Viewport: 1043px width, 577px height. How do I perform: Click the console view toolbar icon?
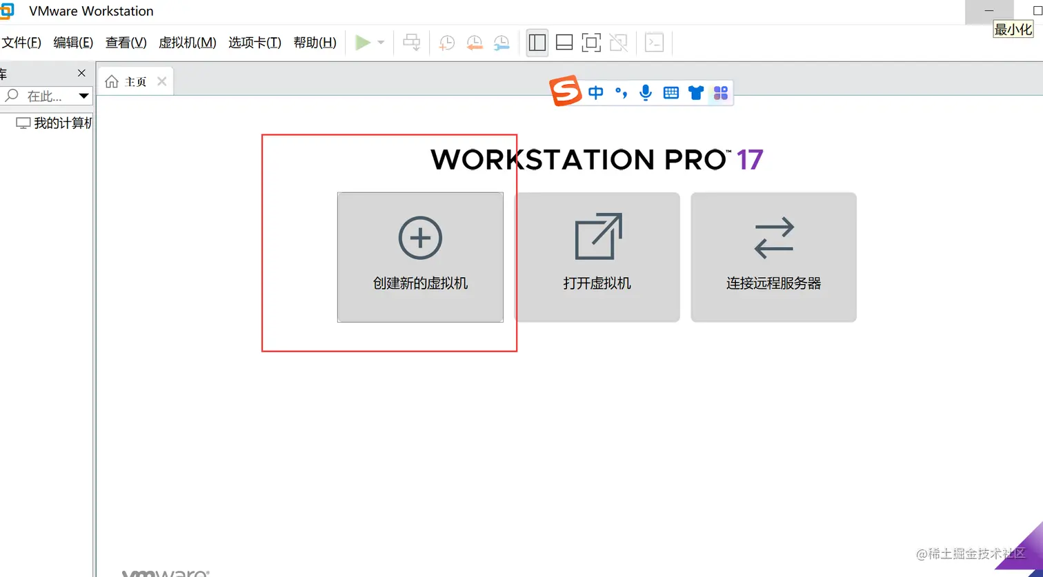pyautogui.click(x=654, y=43)
